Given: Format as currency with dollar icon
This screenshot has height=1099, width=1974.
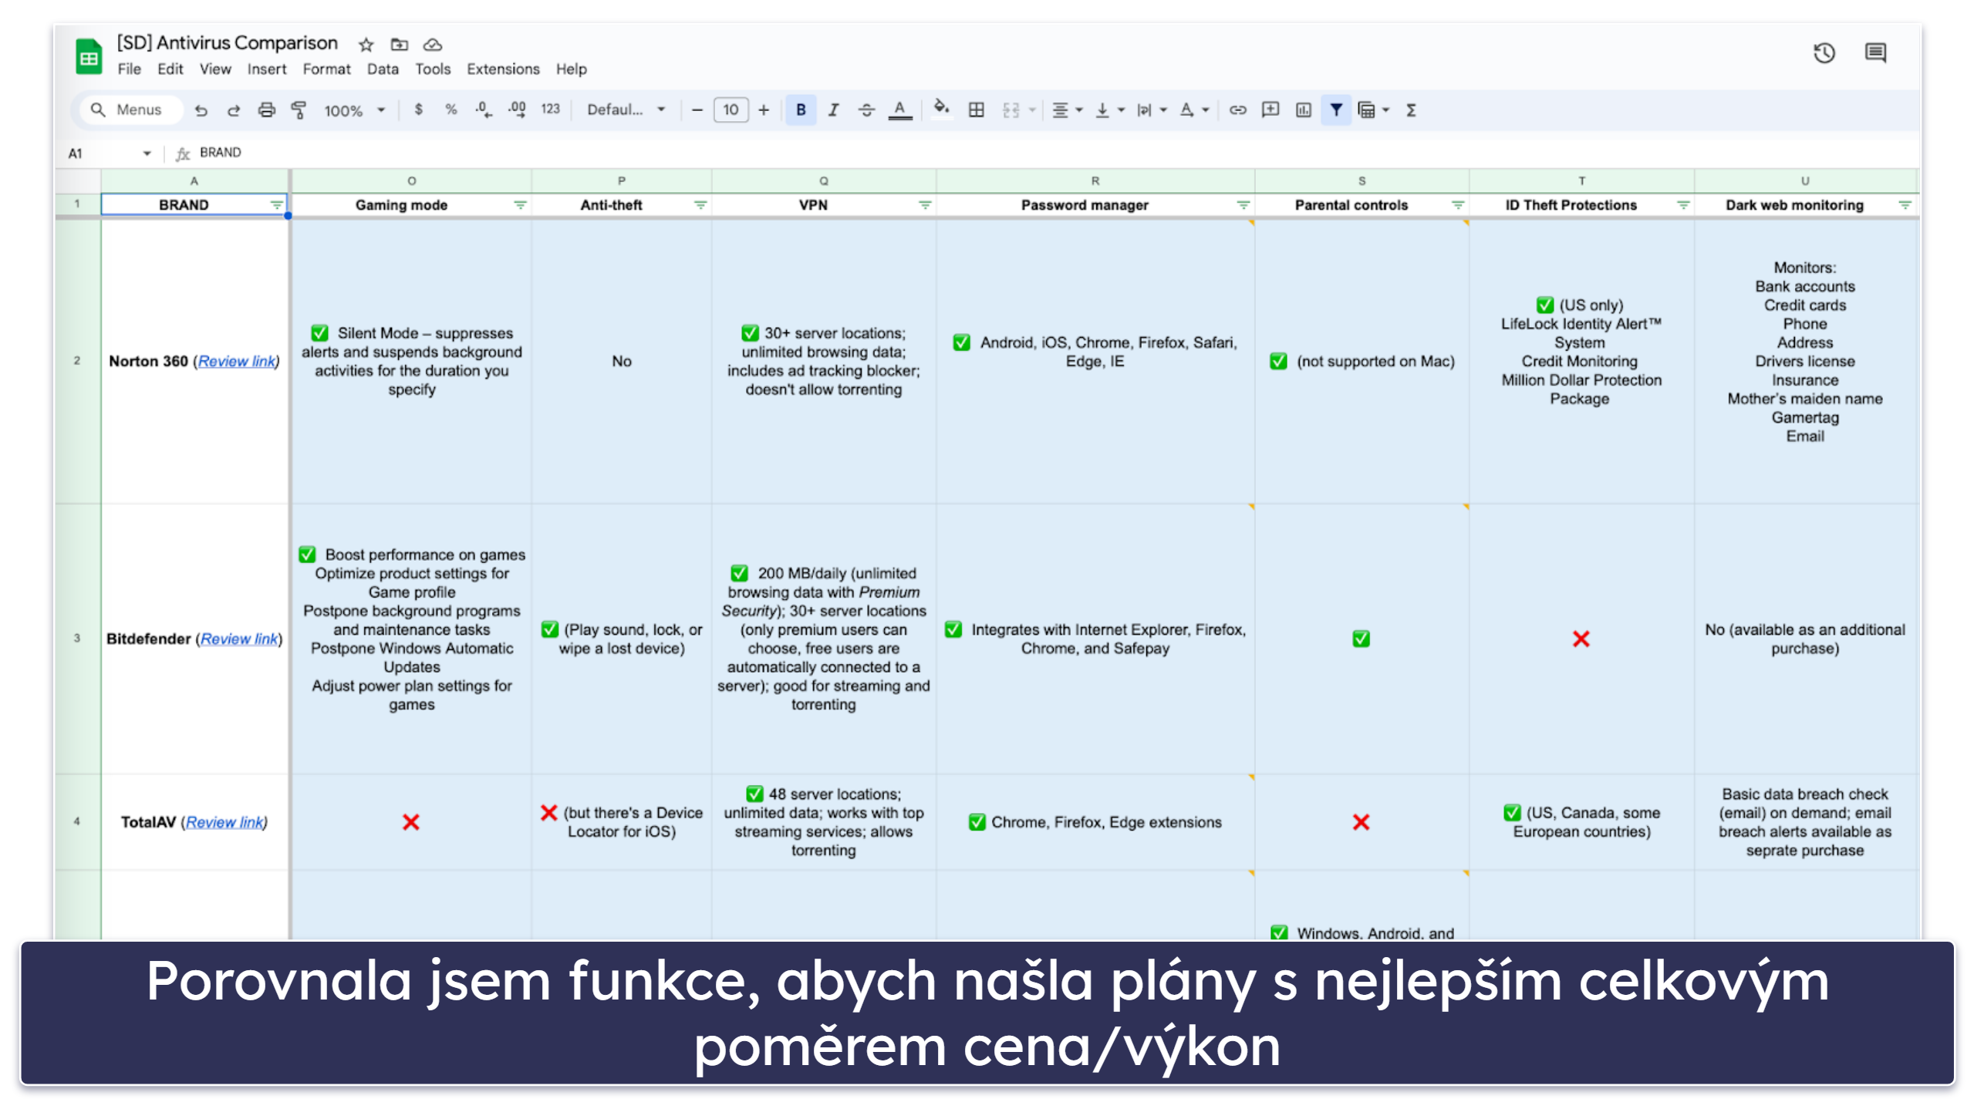Looking at the screenshot, I should (419, 110).
